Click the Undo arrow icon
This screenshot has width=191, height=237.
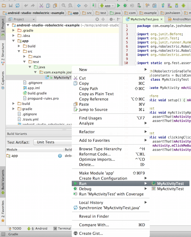(26, 6)
